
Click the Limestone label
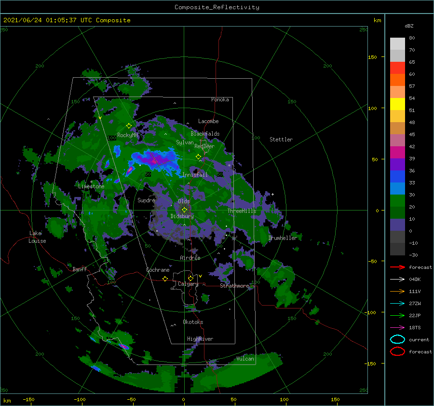click(x=91, y=186)
